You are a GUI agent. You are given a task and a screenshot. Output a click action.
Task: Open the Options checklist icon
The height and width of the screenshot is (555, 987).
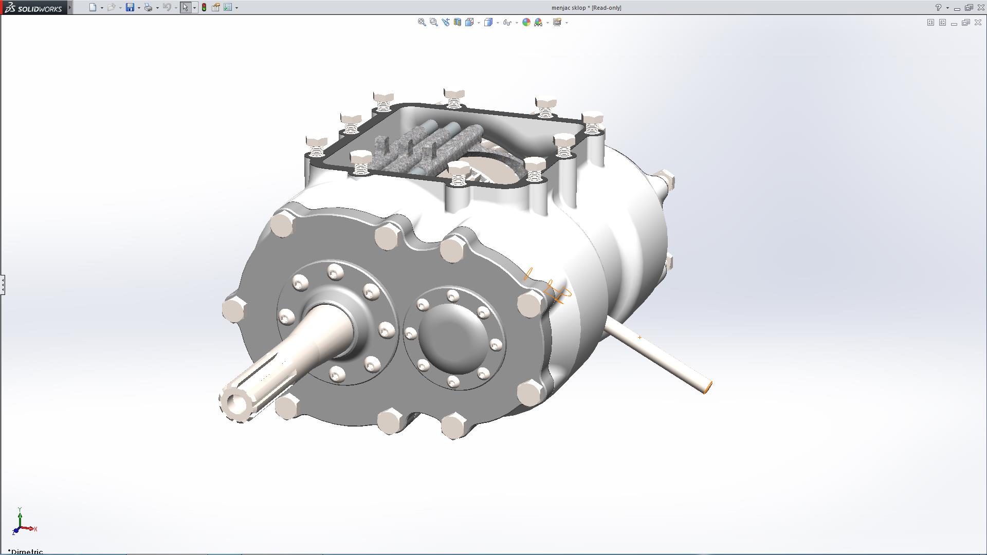(x=228, y=8)
